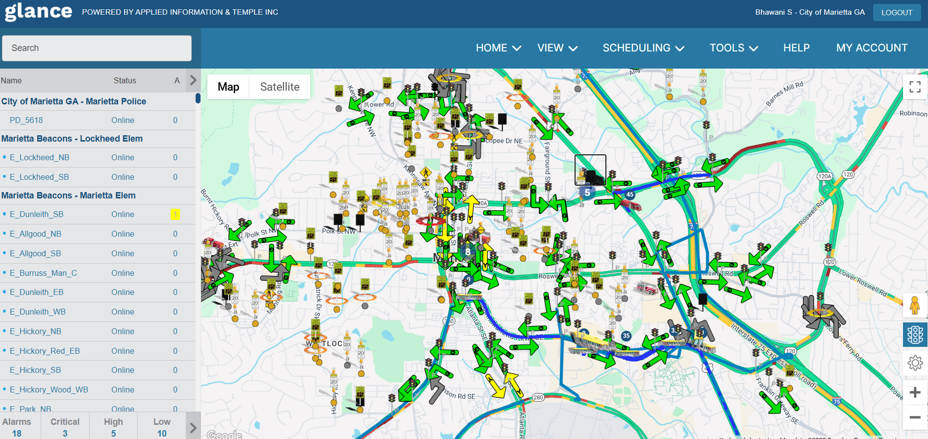
Task: Select the speed sign near Franklin Gateway SE
Action: pos(790,371)
